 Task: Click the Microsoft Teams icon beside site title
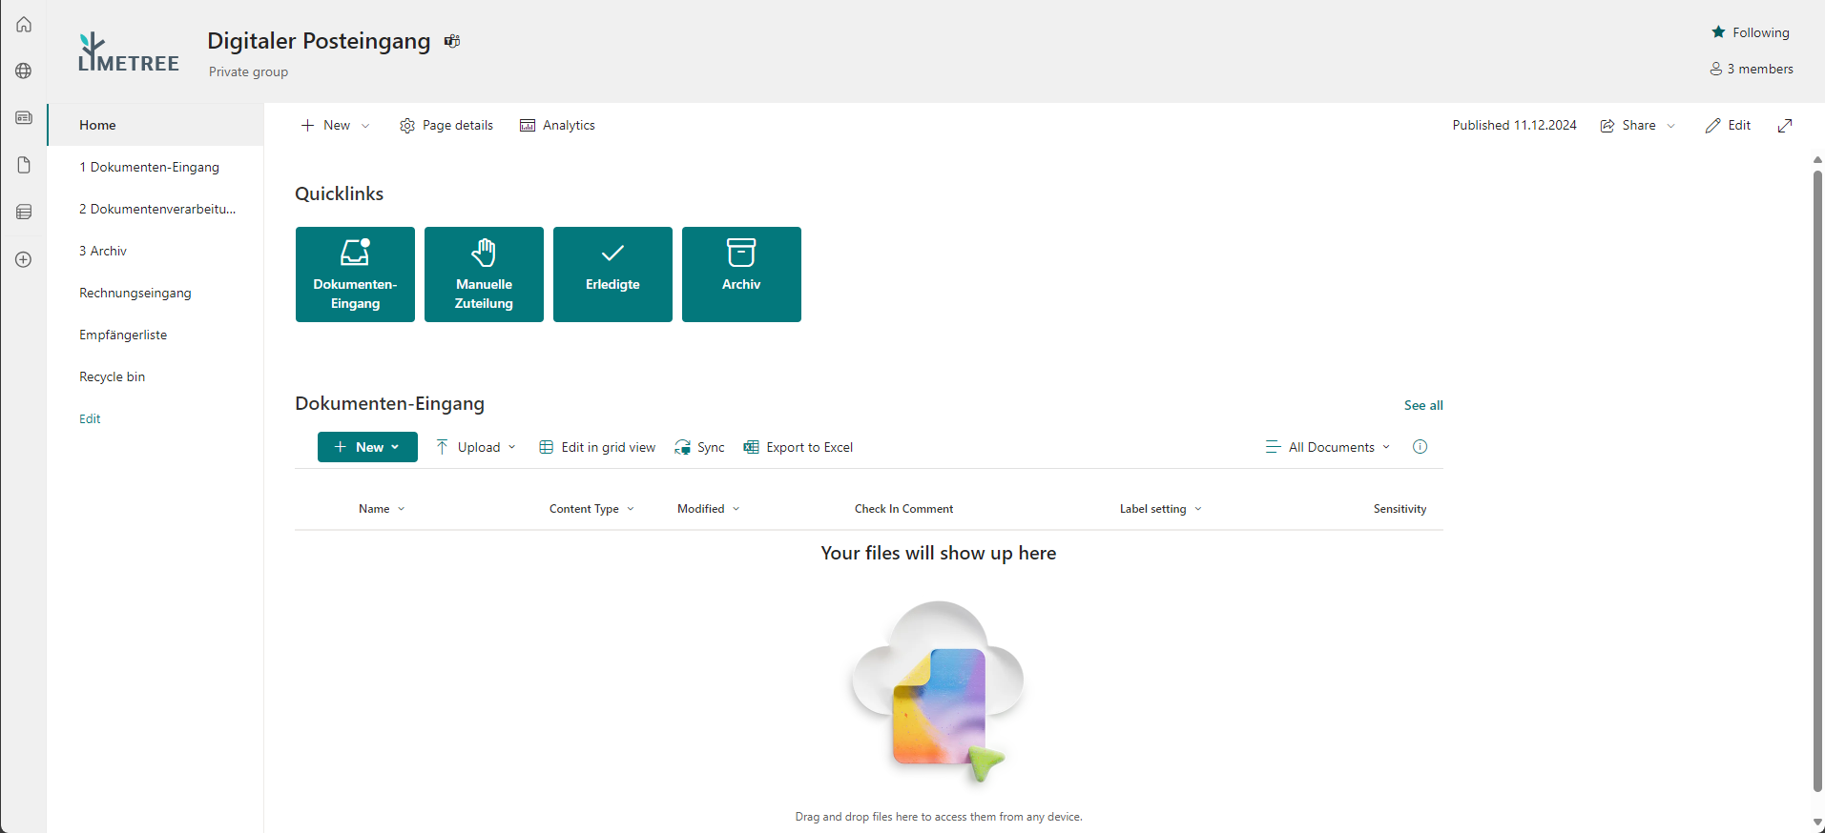(452, 41)
